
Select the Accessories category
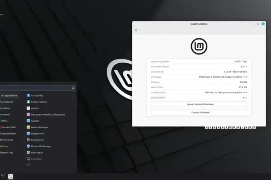pyautogui.click(x=7, y=102)
